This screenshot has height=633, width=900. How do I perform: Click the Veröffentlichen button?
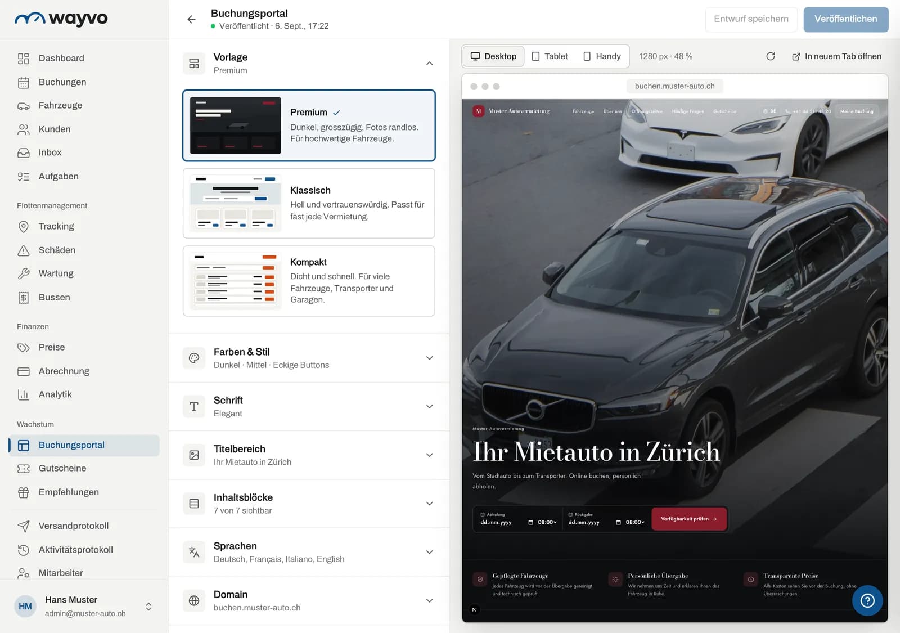[846, 19]
